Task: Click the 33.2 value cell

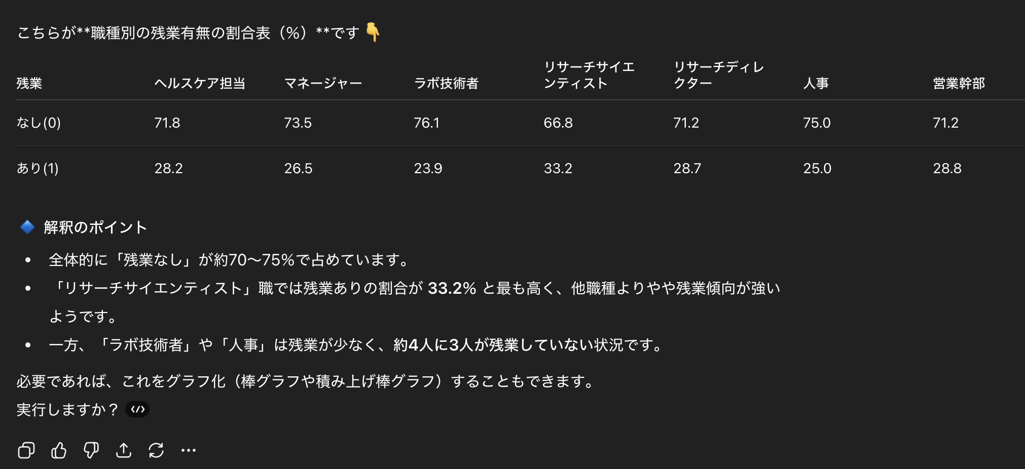Action: pyautogui.click(x=559, y=168)
